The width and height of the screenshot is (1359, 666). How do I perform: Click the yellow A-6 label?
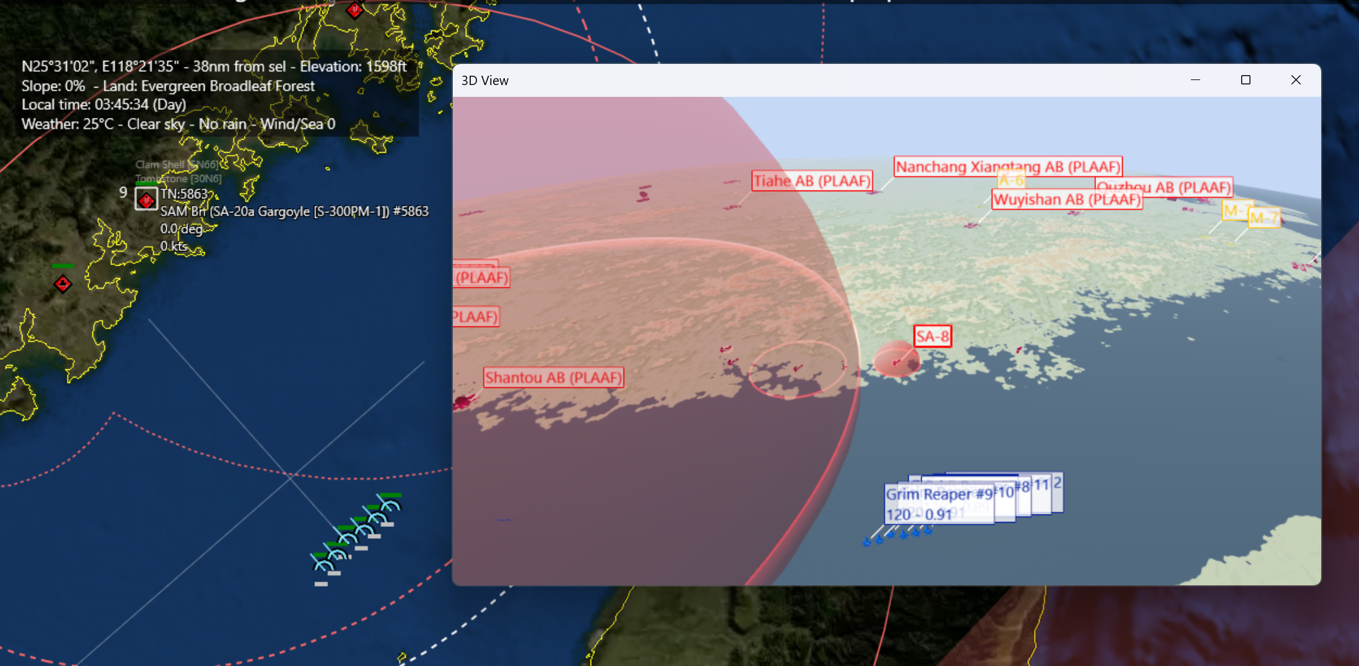[1011, 180]
